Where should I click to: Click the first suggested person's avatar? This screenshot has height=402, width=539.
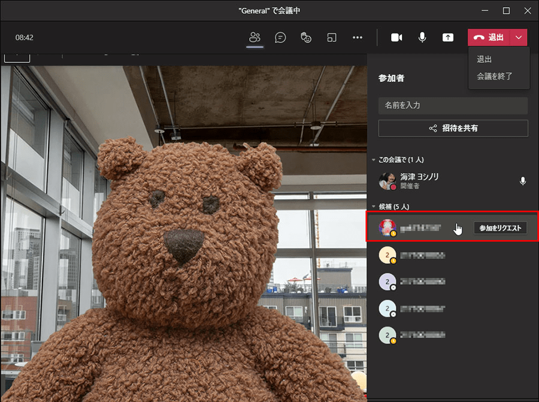(x=387, y=228)
